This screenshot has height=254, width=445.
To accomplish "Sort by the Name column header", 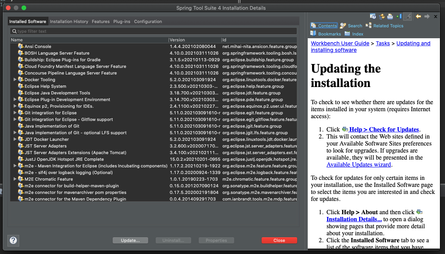I will tap(89, 40).
